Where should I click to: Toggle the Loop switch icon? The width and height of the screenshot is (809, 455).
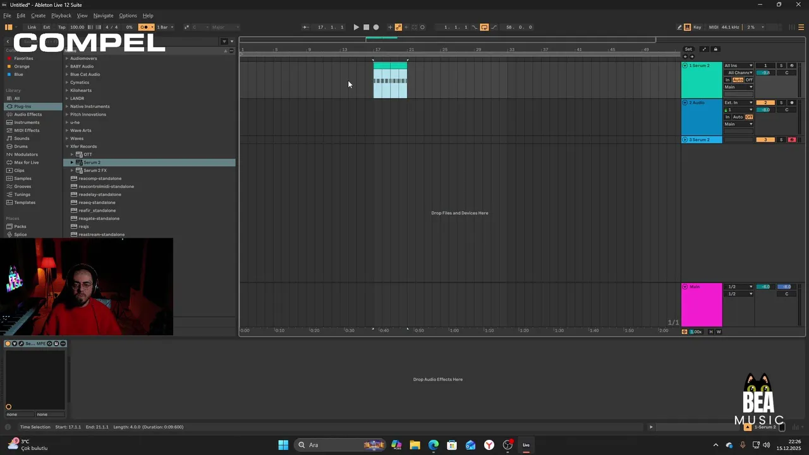point(484,27)
